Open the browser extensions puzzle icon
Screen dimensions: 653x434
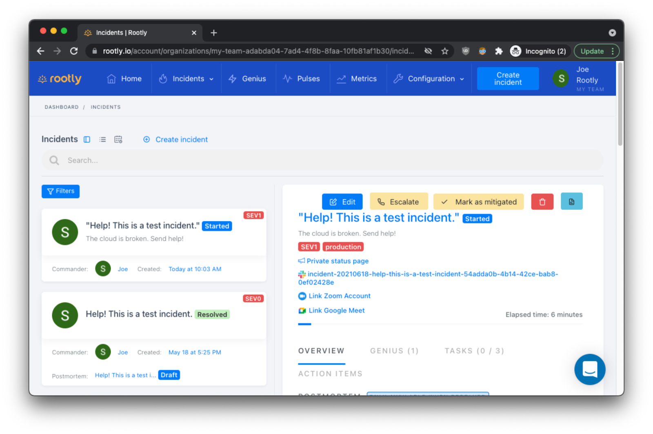(x=499, y=51)
